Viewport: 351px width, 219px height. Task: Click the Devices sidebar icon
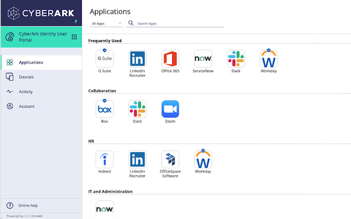point(10,77)
